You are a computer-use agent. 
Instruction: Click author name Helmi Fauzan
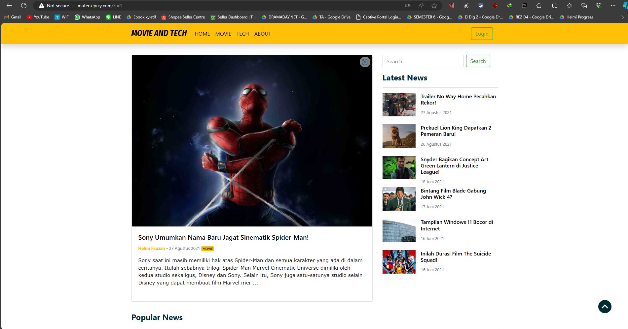tap(151, 248)
